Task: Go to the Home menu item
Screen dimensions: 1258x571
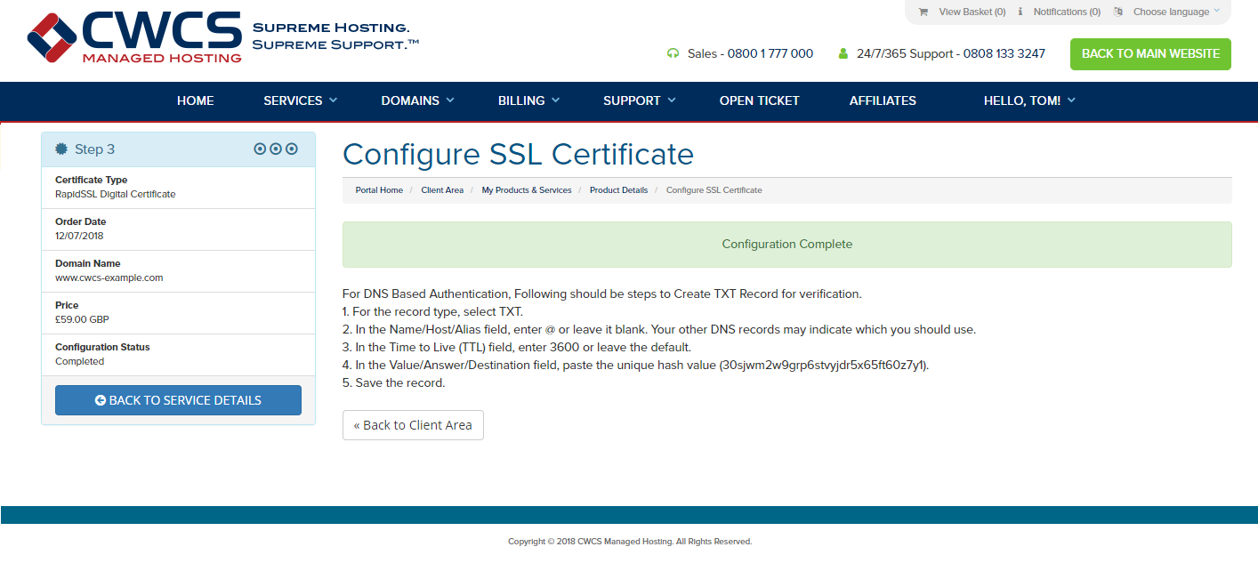Action: point(196,101)
